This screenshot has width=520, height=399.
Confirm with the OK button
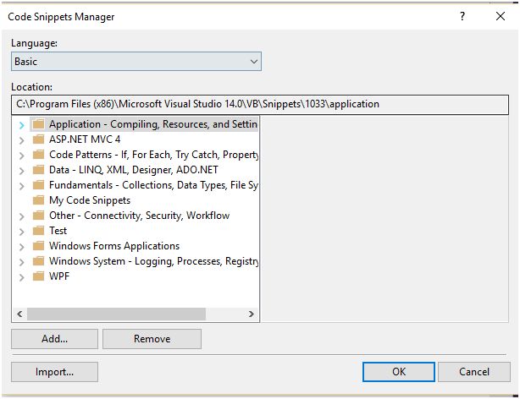398,372
